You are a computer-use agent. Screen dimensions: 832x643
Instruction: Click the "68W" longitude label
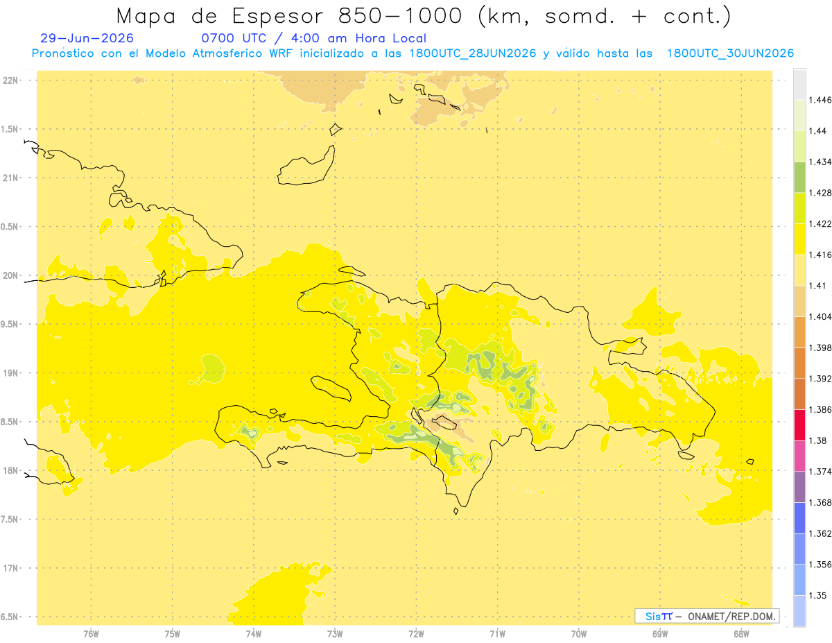(741, 634)
